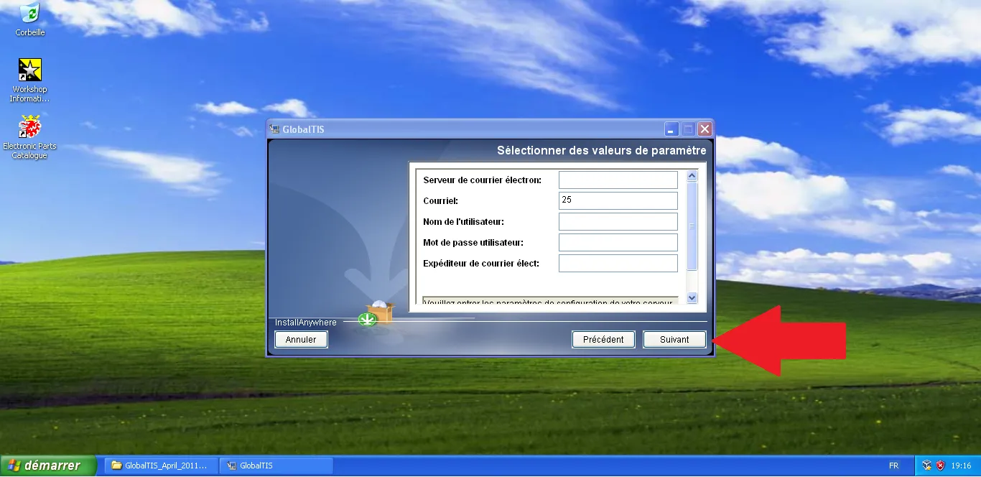Screen dimensions: 981x477
Task: Select the FR language indicator
Action: click(896, 465)
